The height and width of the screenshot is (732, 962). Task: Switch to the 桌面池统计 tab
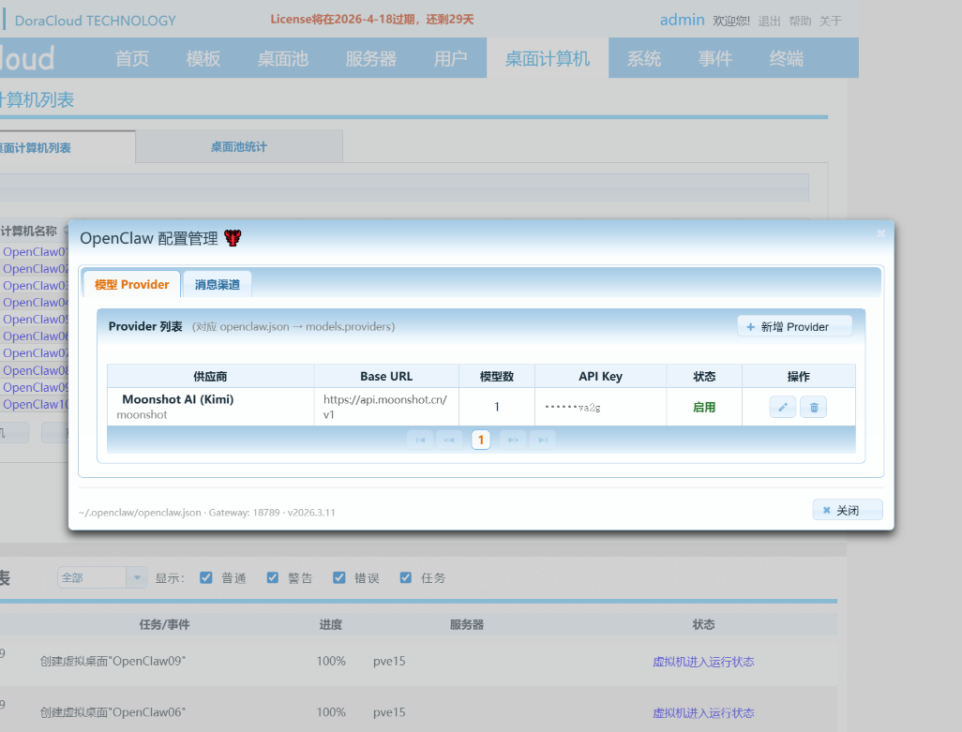point(239,146)
